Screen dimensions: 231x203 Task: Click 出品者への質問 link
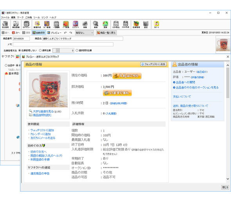[185, 82]
